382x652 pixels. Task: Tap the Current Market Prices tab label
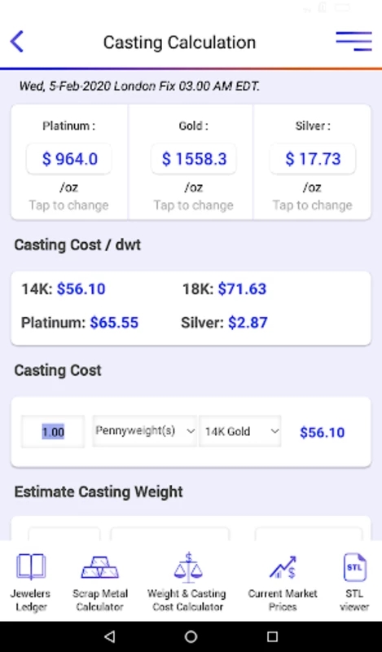tap(283, 600)
